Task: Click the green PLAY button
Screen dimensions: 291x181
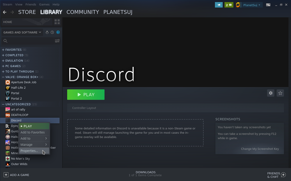Action: (x=86, y=95)
